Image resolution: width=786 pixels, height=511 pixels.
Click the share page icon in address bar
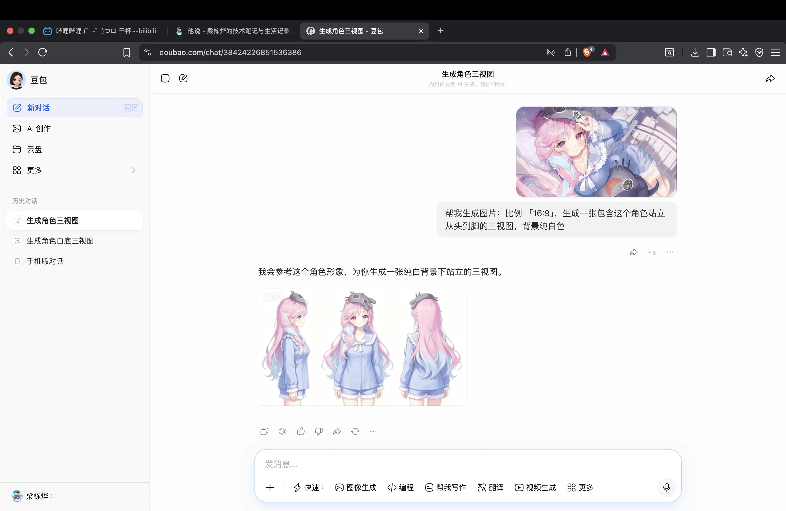[x=568, y=52]
